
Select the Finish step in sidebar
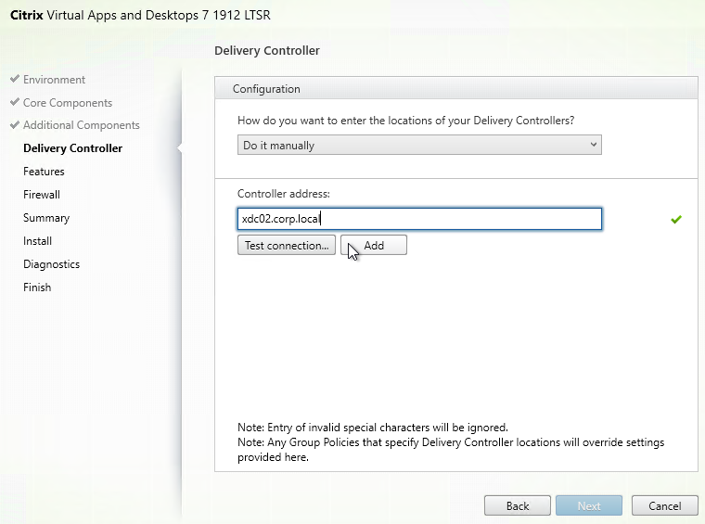[37, 288]
